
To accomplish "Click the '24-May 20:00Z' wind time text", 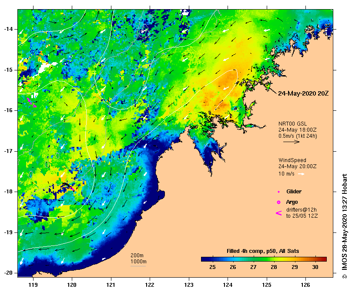I will (x=298, y=166).
